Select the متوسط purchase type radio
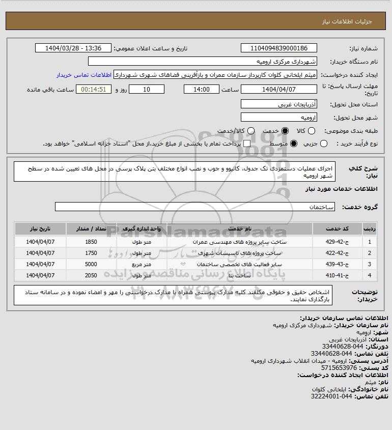Viewport: 392px width, 430px height. [294, 144]
